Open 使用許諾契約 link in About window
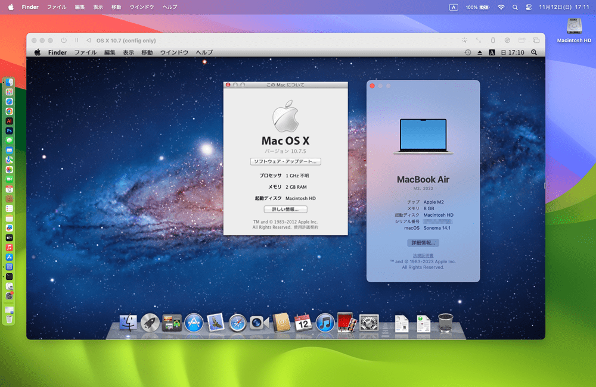 point(306,227)
